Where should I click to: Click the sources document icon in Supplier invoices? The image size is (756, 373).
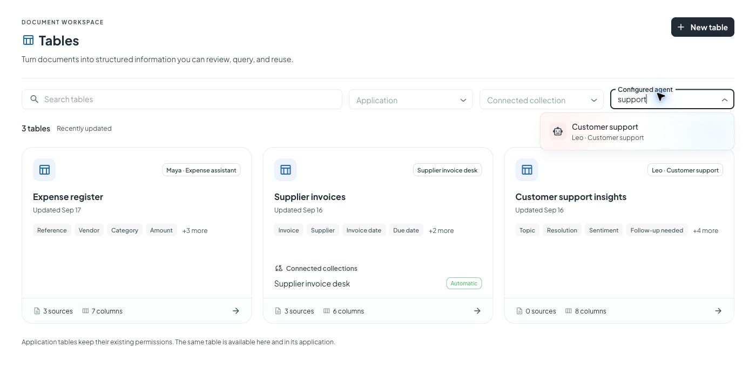[278, 311]
